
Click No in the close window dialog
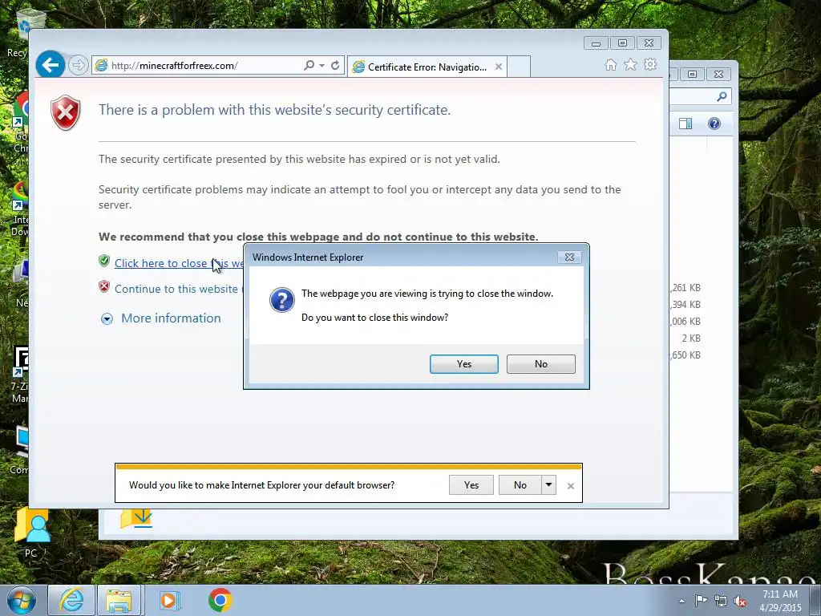point(541,364)
